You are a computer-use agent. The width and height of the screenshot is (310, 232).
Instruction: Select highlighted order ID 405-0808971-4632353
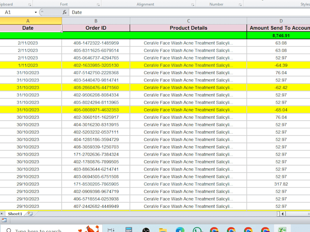[96, 110]
